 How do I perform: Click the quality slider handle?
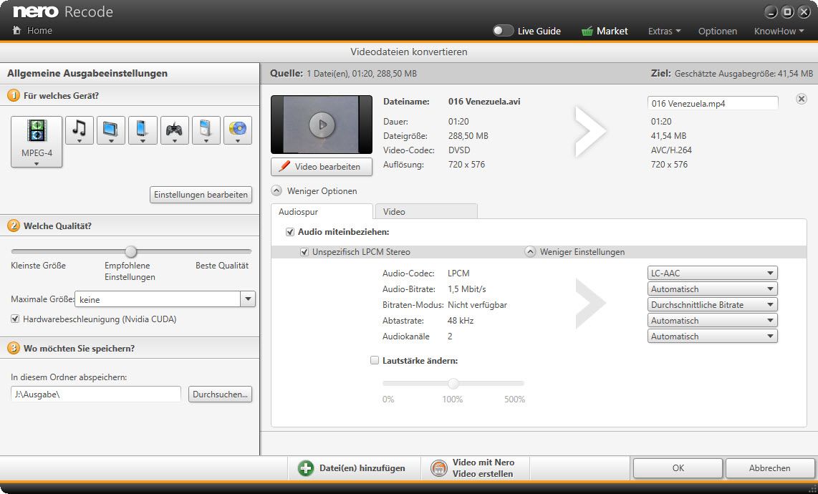[130, 251]
